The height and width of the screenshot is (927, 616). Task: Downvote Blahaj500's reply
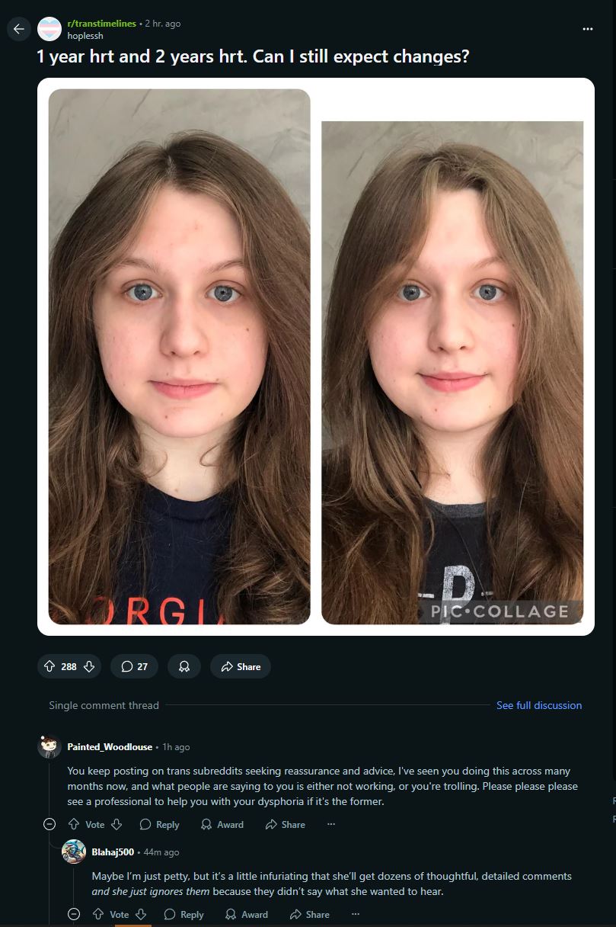(141, 914)
